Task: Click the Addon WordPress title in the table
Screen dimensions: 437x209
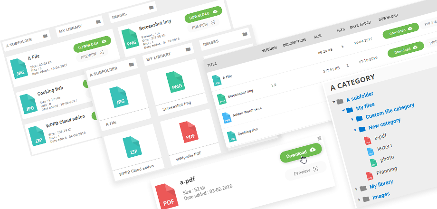Action: (x=247, y=112)
